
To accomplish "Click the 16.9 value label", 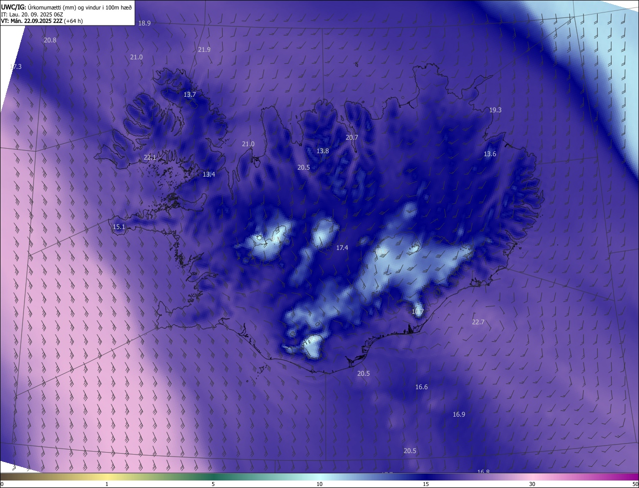I will (459, 414).
